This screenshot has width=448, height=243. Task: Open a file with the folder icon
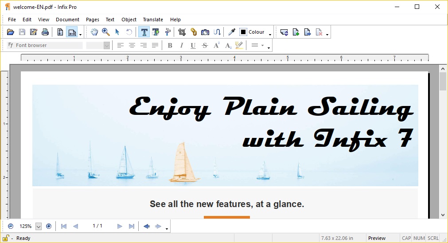[x=11, y=32]
